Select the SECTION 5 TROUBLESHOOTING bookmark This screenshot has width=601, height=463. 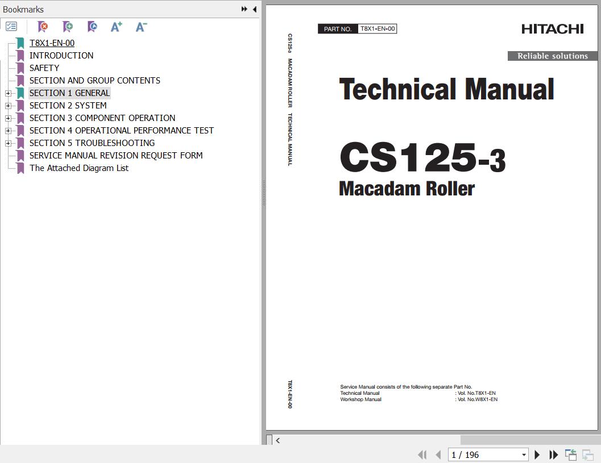coord(92,143)
